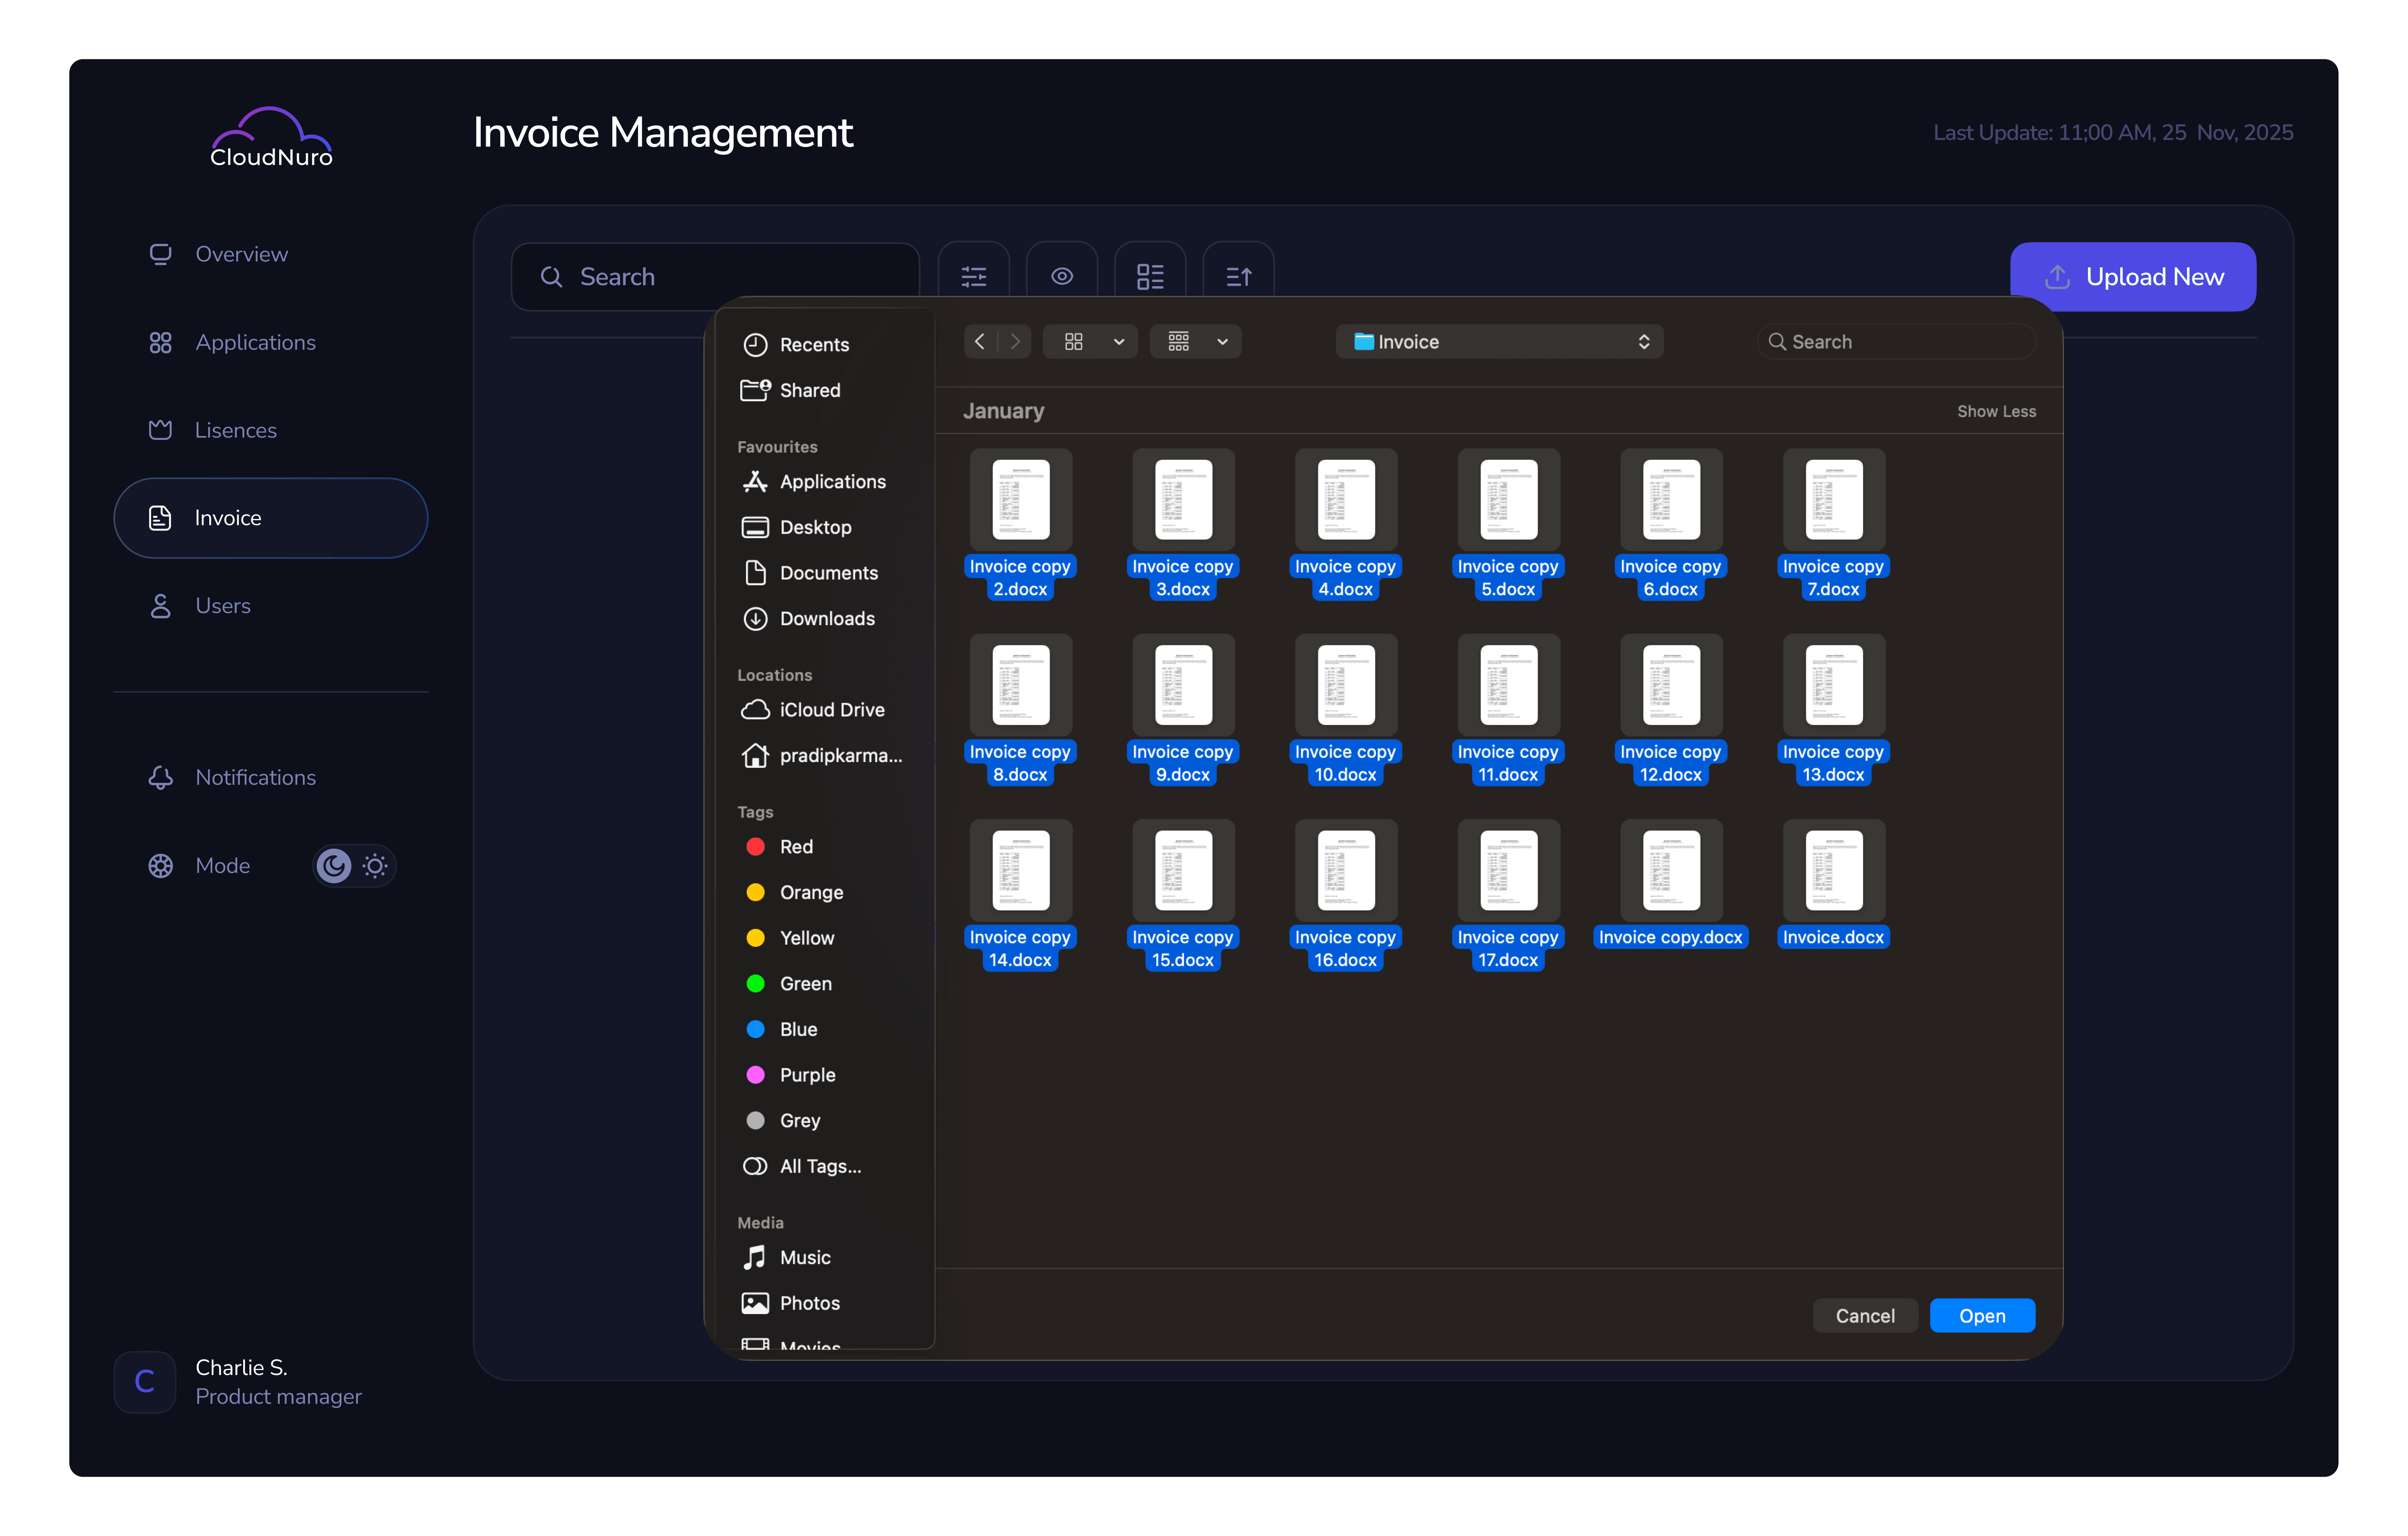
Task: Select the Purple tag color dot
Action: point(756,1074)
